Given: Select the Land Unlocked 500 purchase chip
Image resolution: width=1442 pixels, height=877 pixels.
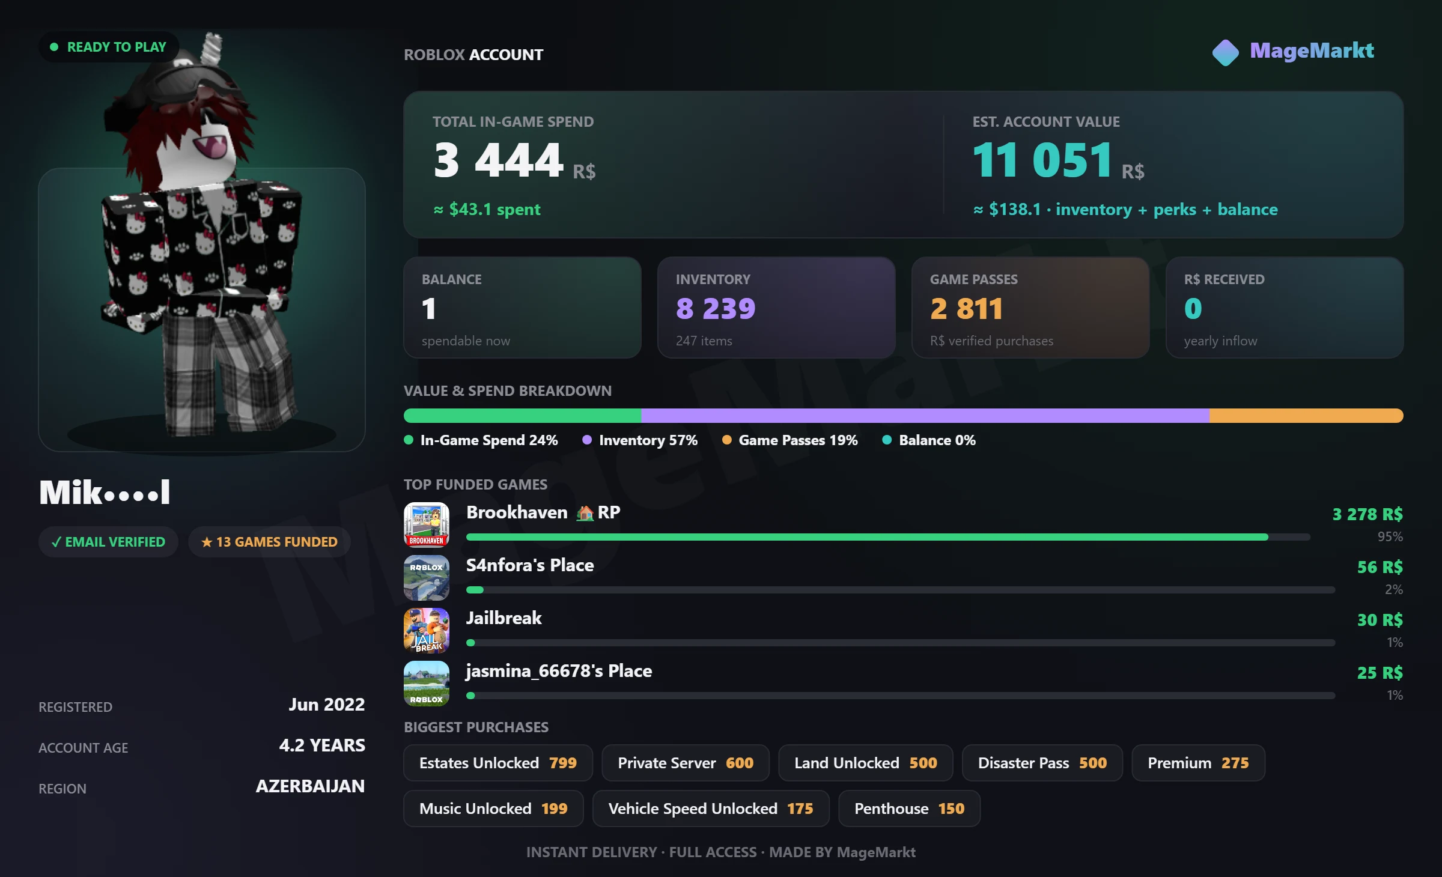Looking at the screenshot, I should coord(866,763).
